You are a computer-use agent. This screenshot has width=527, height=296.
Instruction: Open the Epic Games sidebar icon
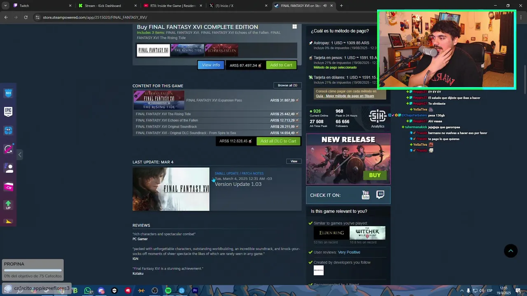tap(8, 111)
